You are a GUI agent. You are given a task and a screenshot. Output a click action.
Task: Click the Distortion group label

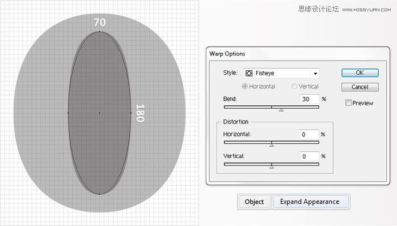coord(236,122)
